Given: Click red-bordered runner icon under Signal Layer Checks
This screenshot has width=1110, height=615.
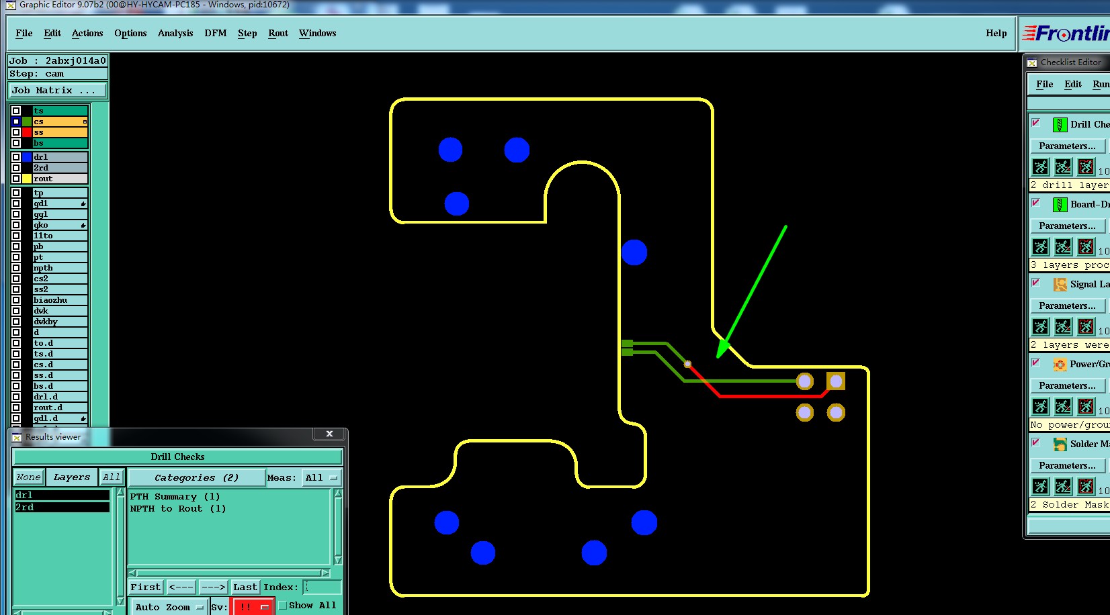Looking at the screenshot, I should (x=1086, y=326).
